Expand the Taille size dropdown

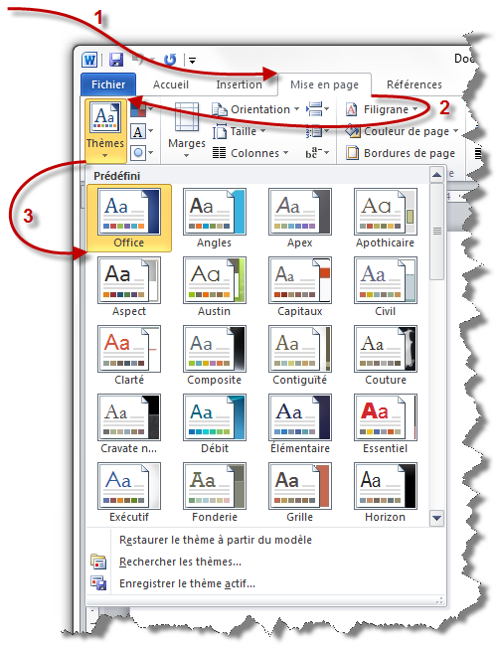tap(239, 131)
